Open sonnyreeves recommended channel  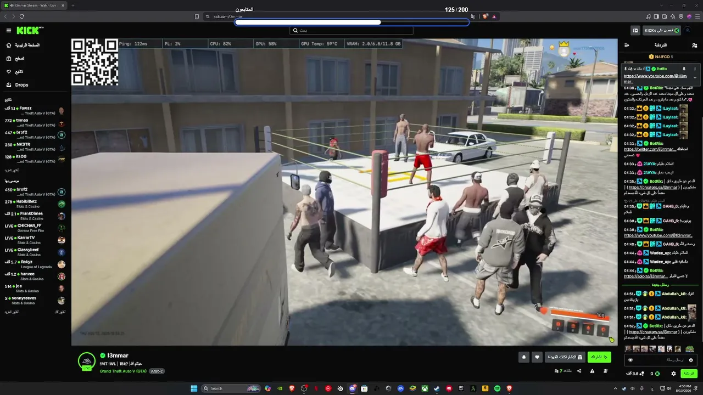pos(35,301)
